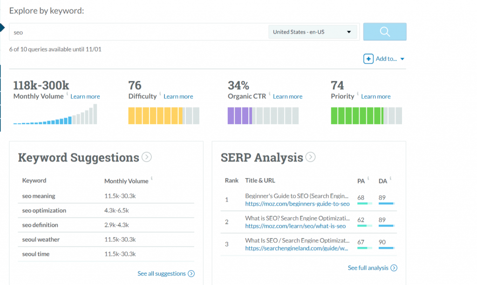Screen dimensions: 477x285
Task: Click the purple Organic CTR score bar
Action: coord(263,116)
